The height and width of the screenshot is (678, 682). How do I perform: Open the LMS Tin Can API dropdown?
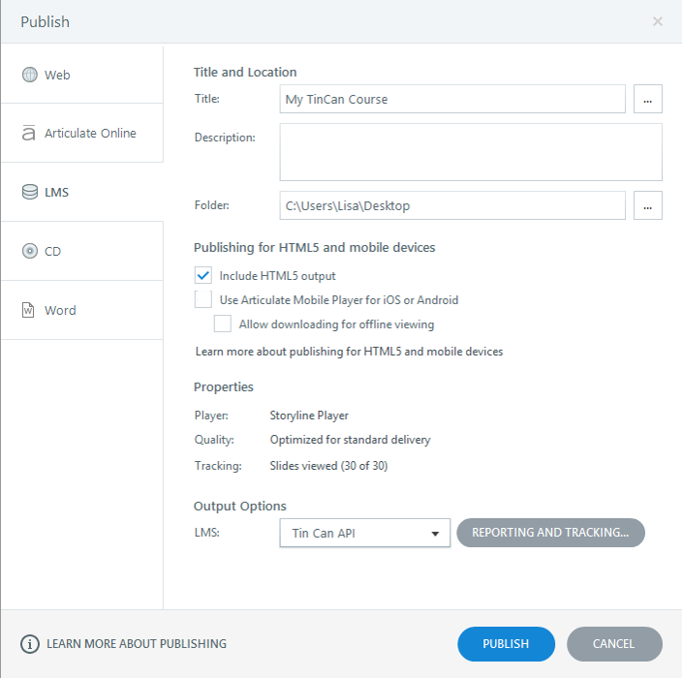pyautogui.click(x=364, y=533)
